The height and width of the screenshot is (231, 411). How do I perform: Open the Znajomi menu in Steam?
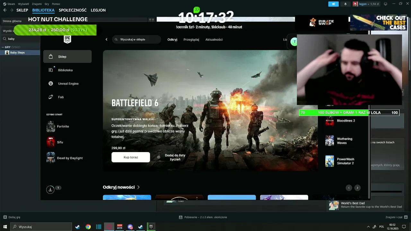tap(37, 4)
